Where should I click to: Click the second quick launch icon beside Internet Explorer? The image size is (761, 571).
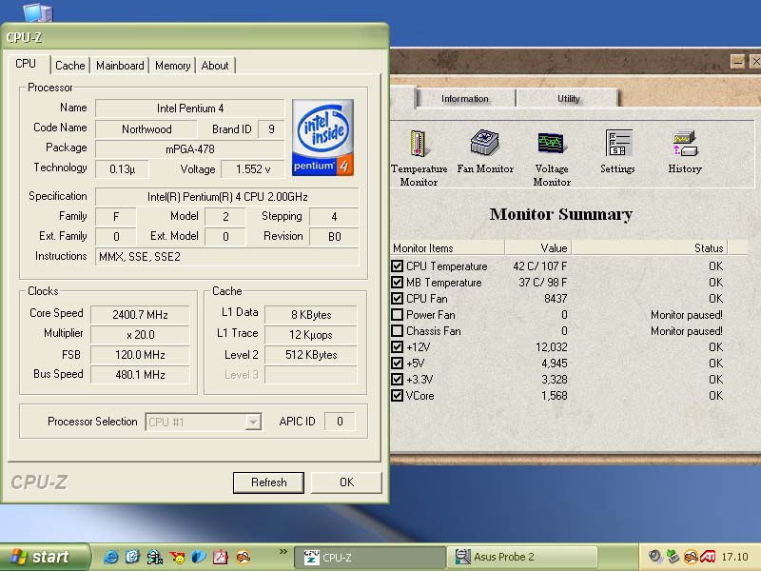click(132, 557)
